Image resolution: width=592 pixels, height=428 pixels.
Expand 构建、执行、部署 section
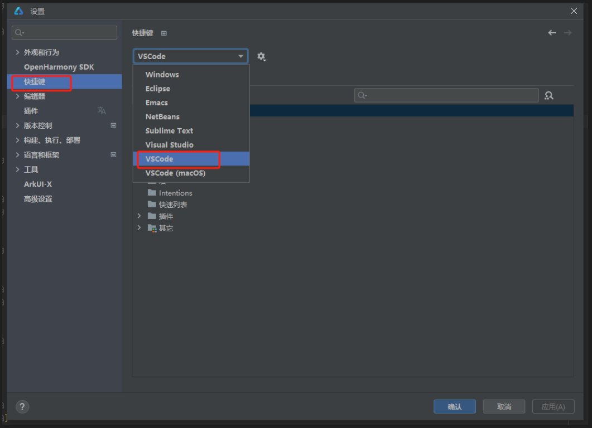click(x=17, y=140)
